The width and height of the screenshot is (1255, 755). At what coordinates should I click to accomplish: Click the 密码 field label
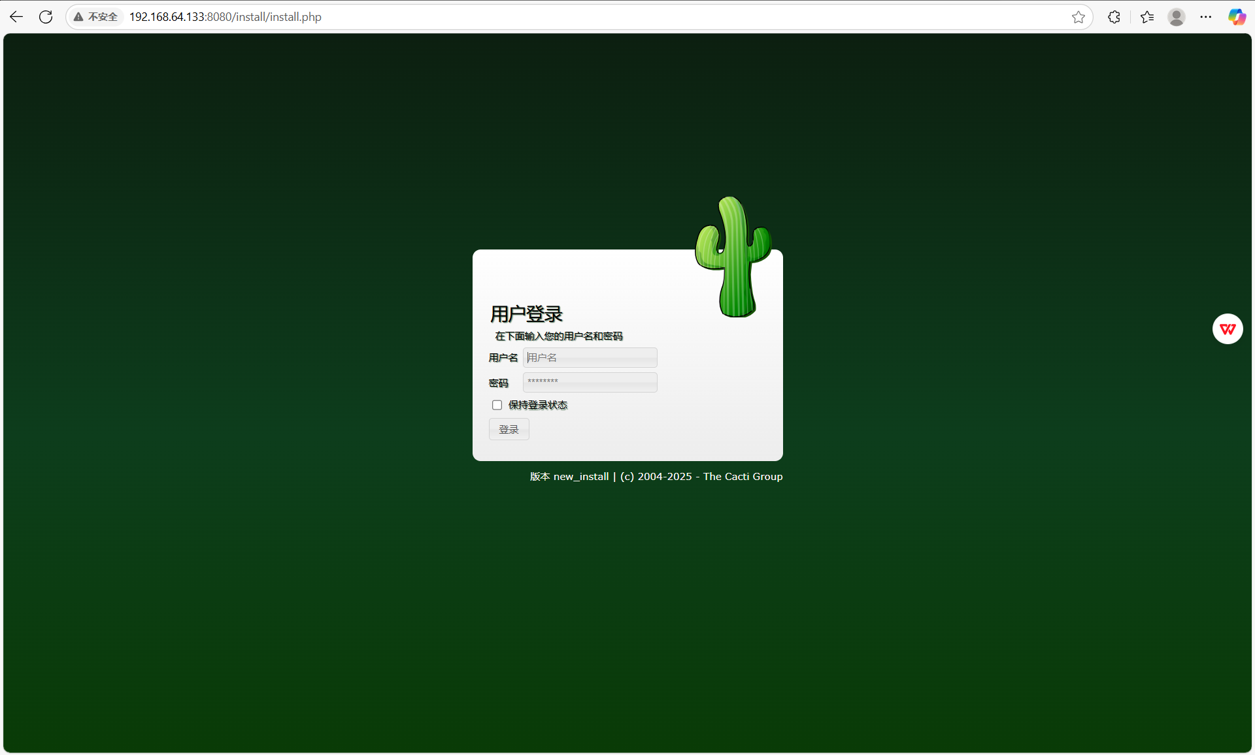498,383
